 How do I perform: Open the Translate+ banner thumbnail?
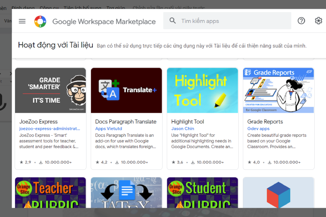[126, 91]
